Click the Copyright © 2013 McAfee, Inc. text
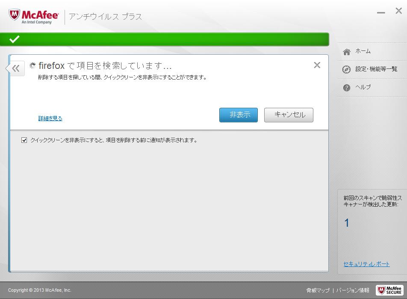This screenshot has height=299, width=407. click(x=40, y=290)
